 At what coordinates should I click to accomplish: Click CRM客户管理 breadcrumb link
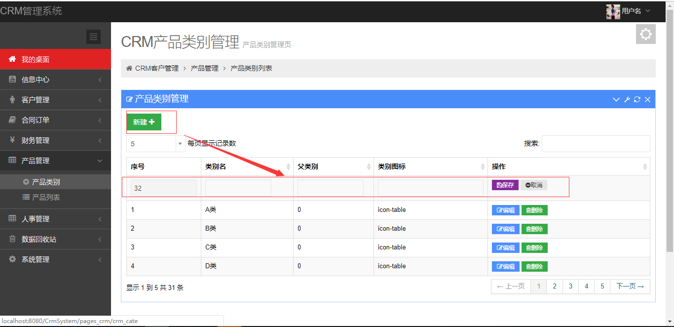(157, 68)
